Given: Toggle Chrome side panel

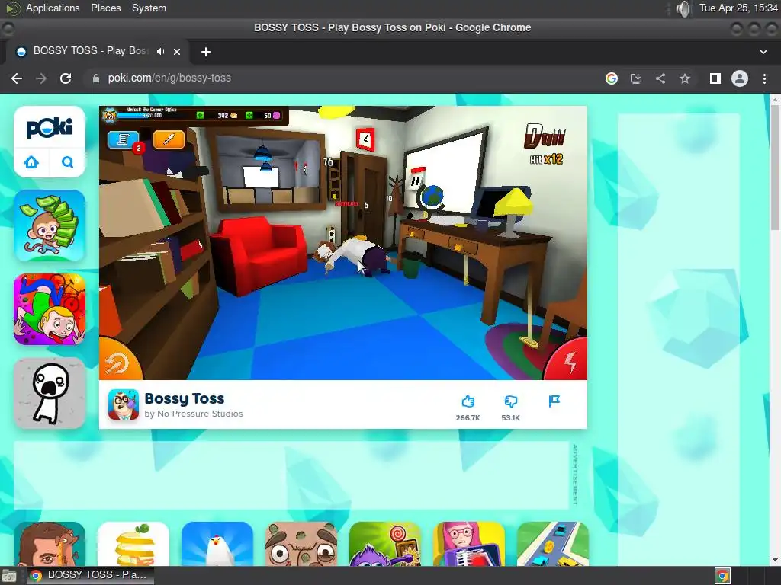Looking at the screenshot, I should pyautogui.click(x=715, y=78).
